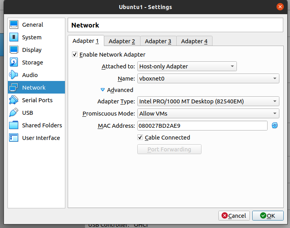290x228 pixels.
Task: Open the Attached to dropdown
Action: coord(187,66)
